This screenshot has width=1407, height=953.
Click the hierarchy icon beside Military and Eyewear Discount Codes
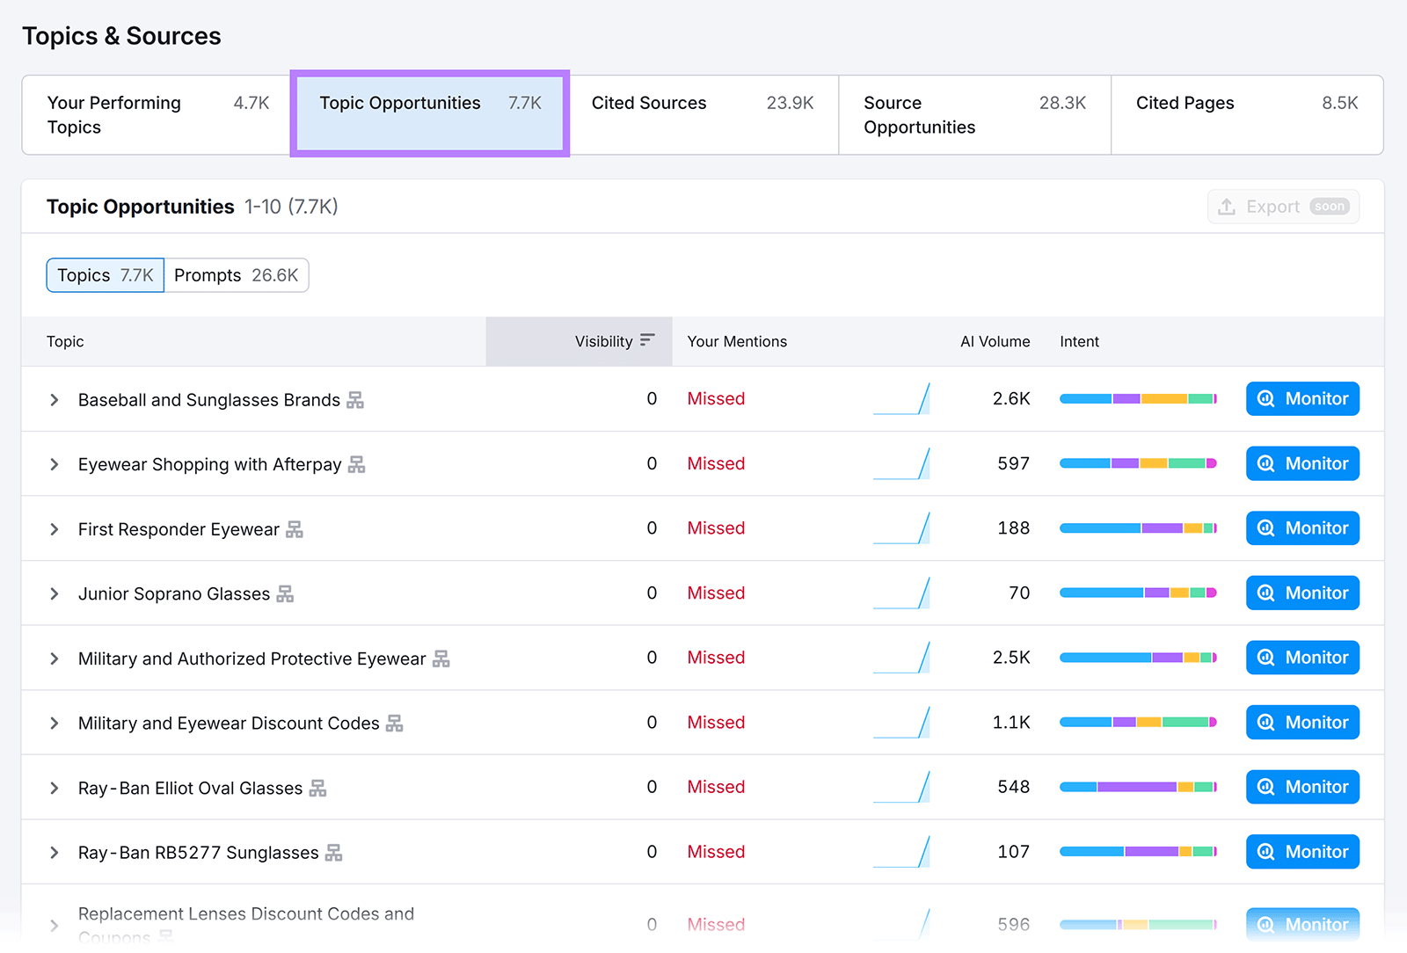click(x=396, y=723)
